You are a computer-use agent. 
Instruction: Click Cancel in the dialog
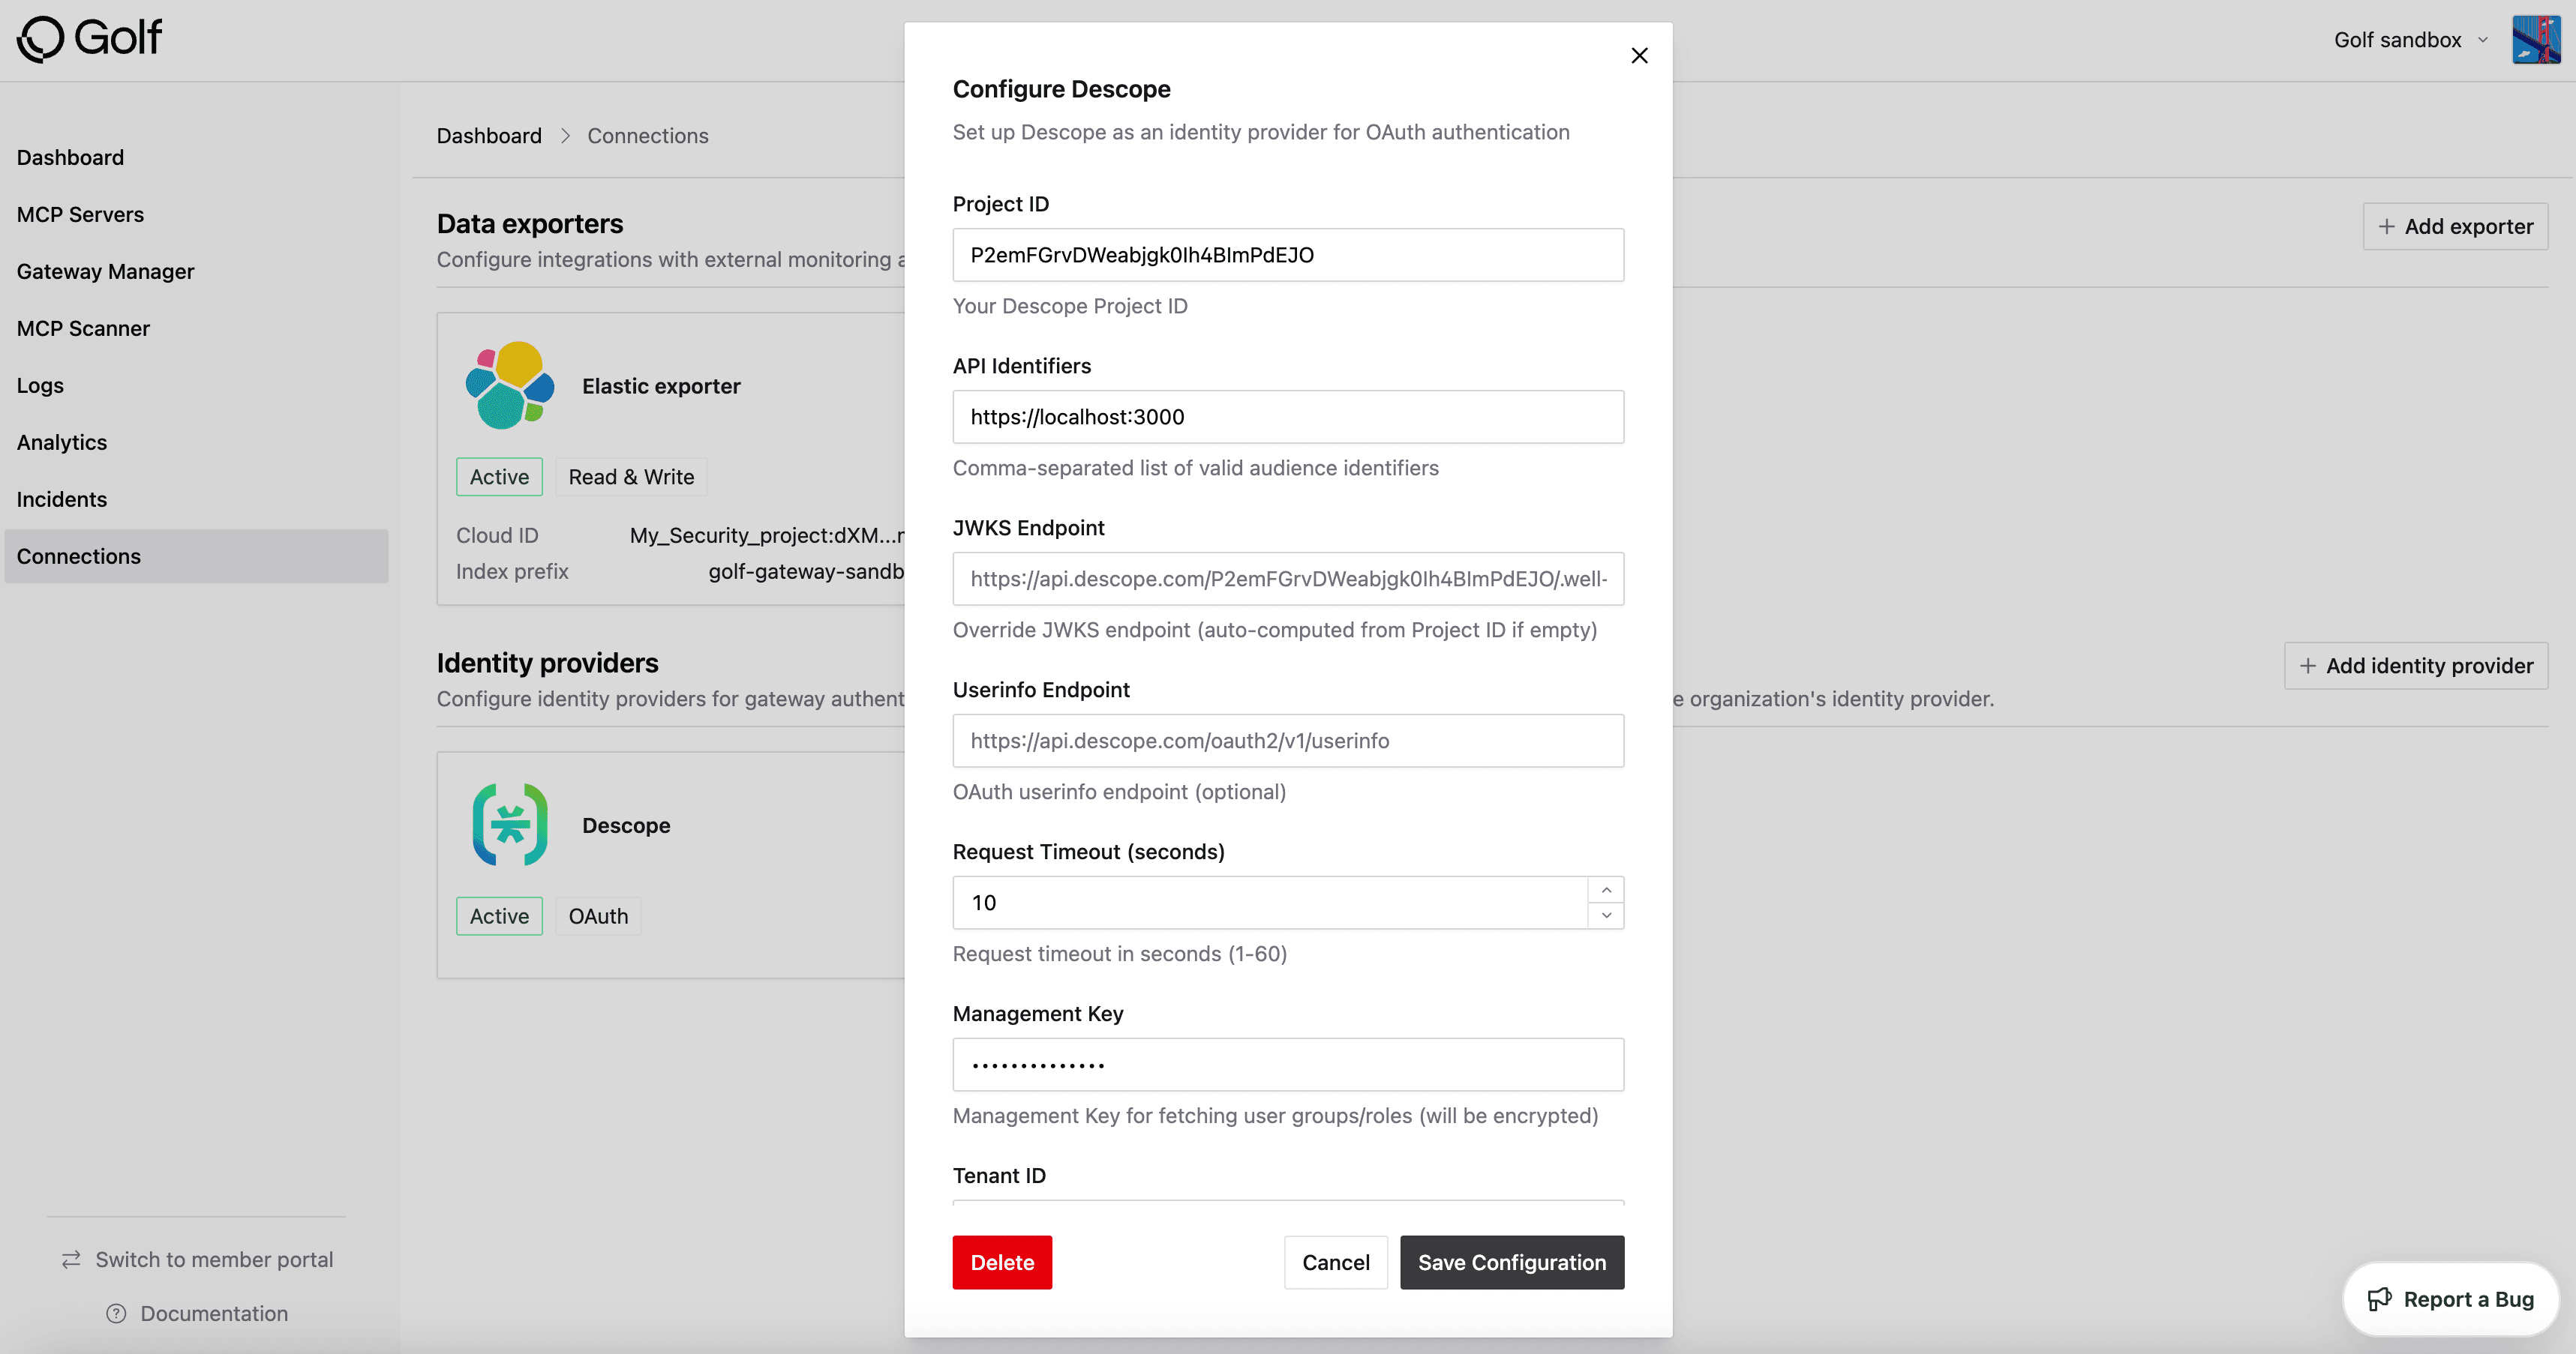pos(1335,1262)
